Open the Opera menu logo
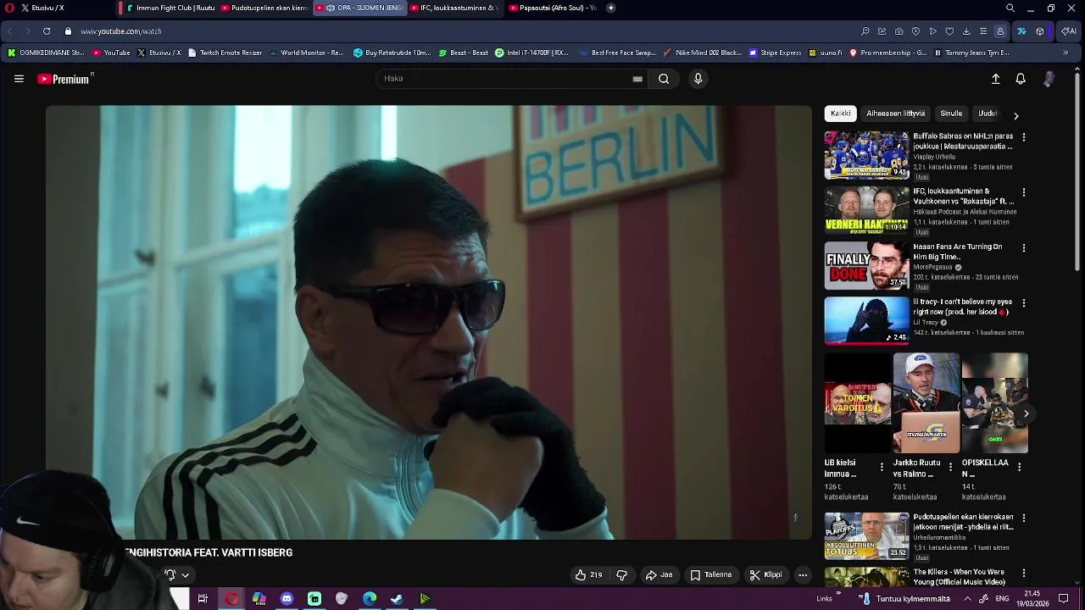 click(x=9, y=8)
